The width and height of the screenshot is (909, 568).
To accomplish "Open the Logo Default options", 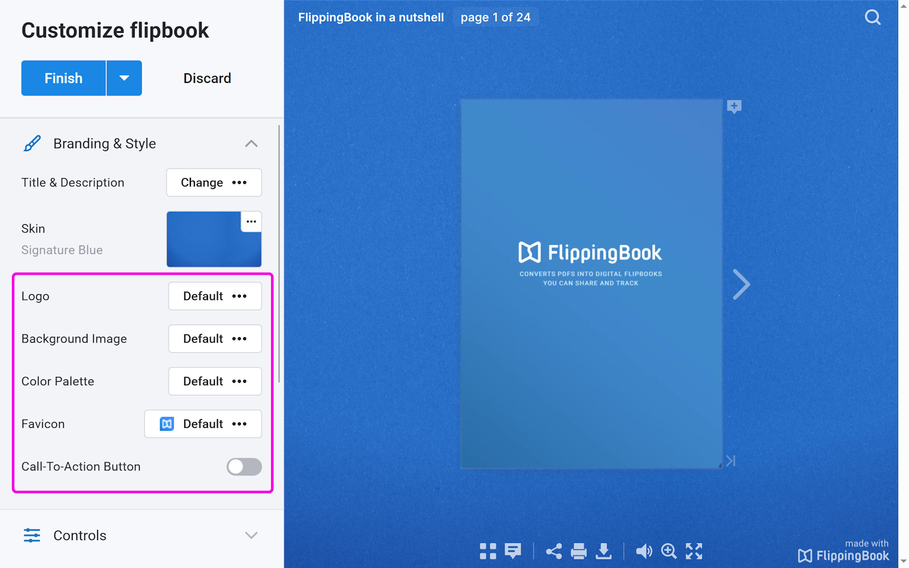I will pos(215,296).
